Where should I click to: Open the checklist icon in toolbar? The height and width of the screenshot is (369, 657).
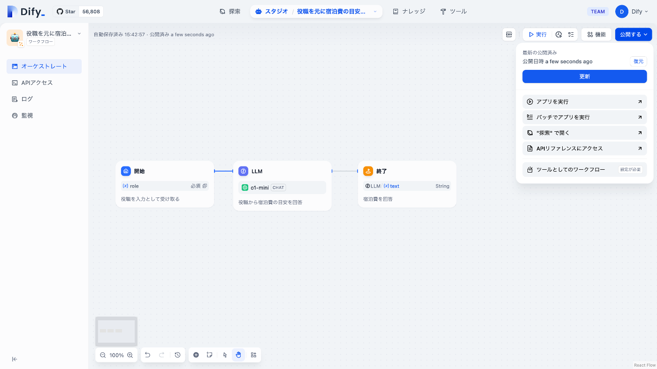(x=571, y=34)
